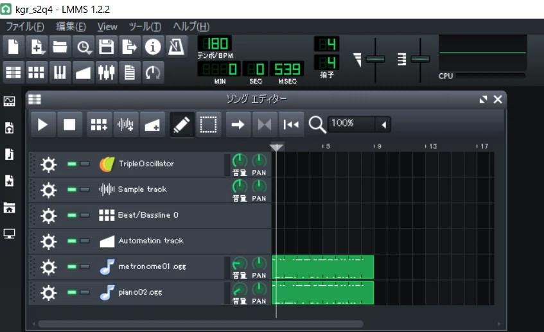This screenshot has width=544, height=332.
Task: Open My Computer sidebar tab
Action: [10, 234]
